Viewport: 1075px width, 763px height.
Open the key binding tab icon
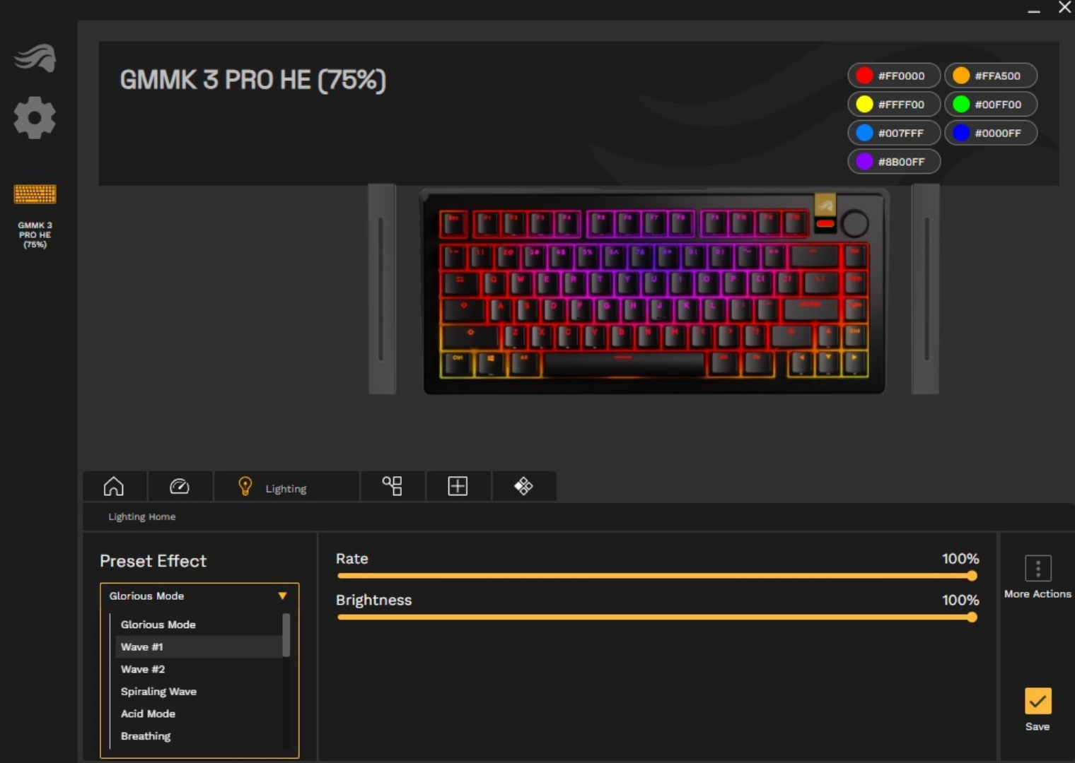pos(393,486)
